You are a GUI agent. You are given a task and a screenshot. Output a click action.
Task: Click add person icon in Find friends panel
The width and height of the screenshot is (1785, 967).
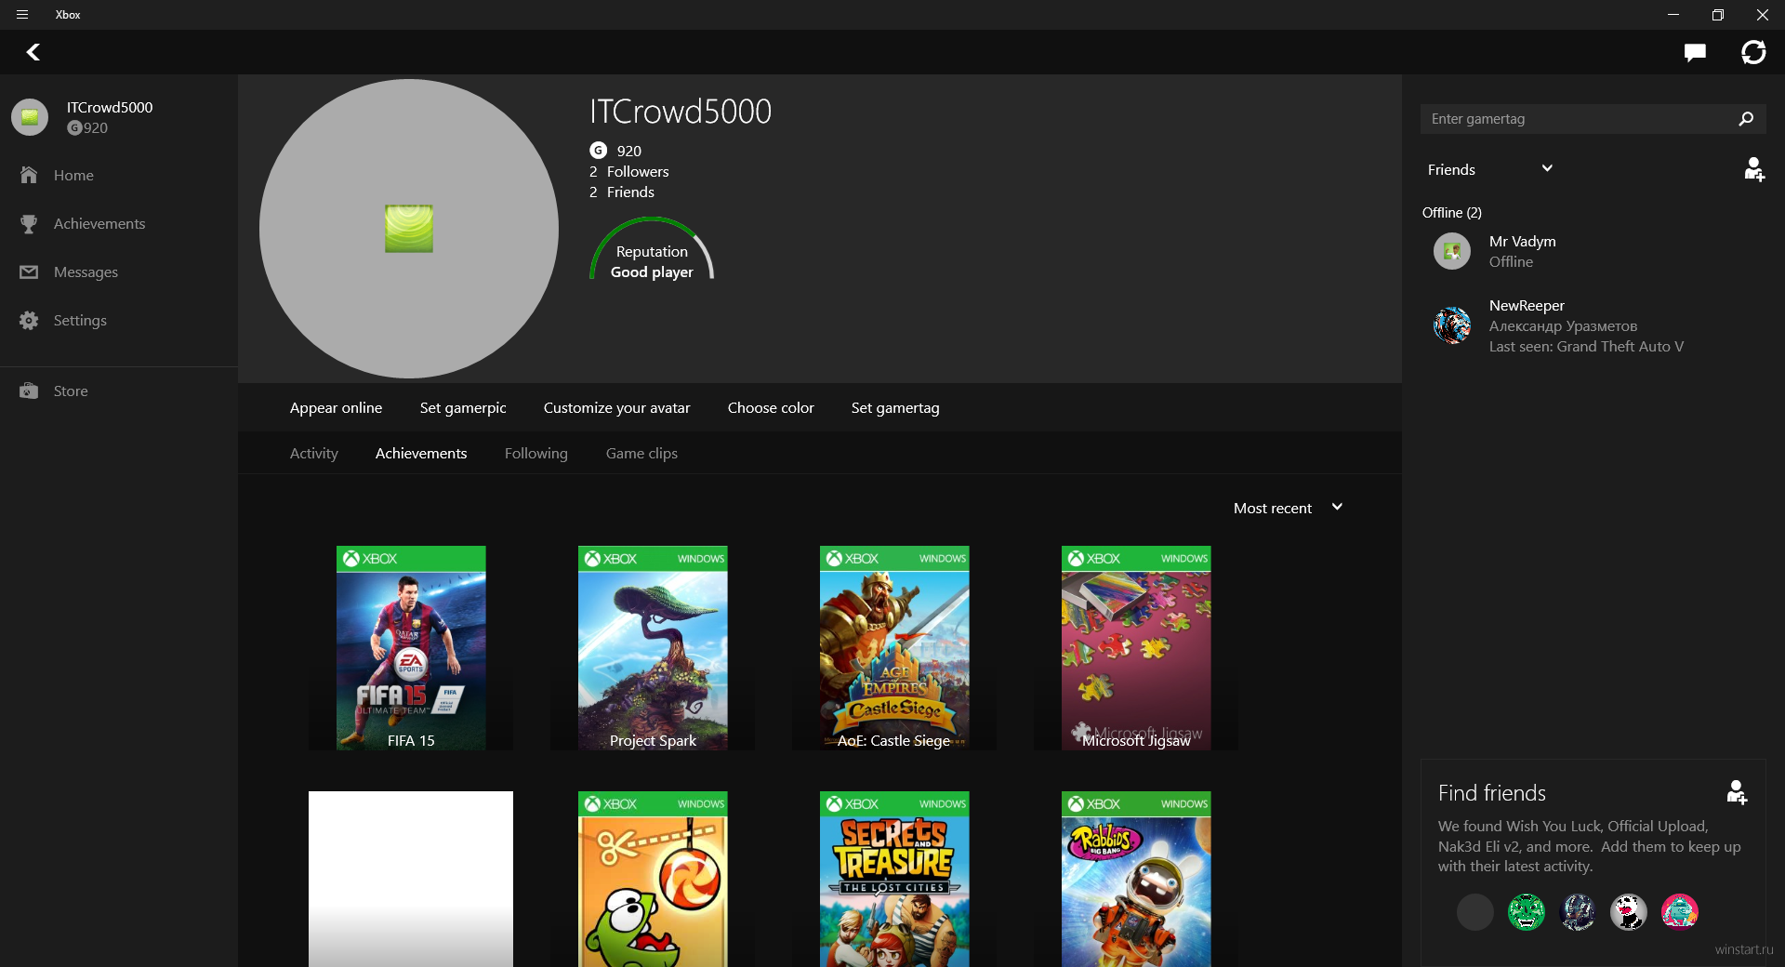[1736, 792]
